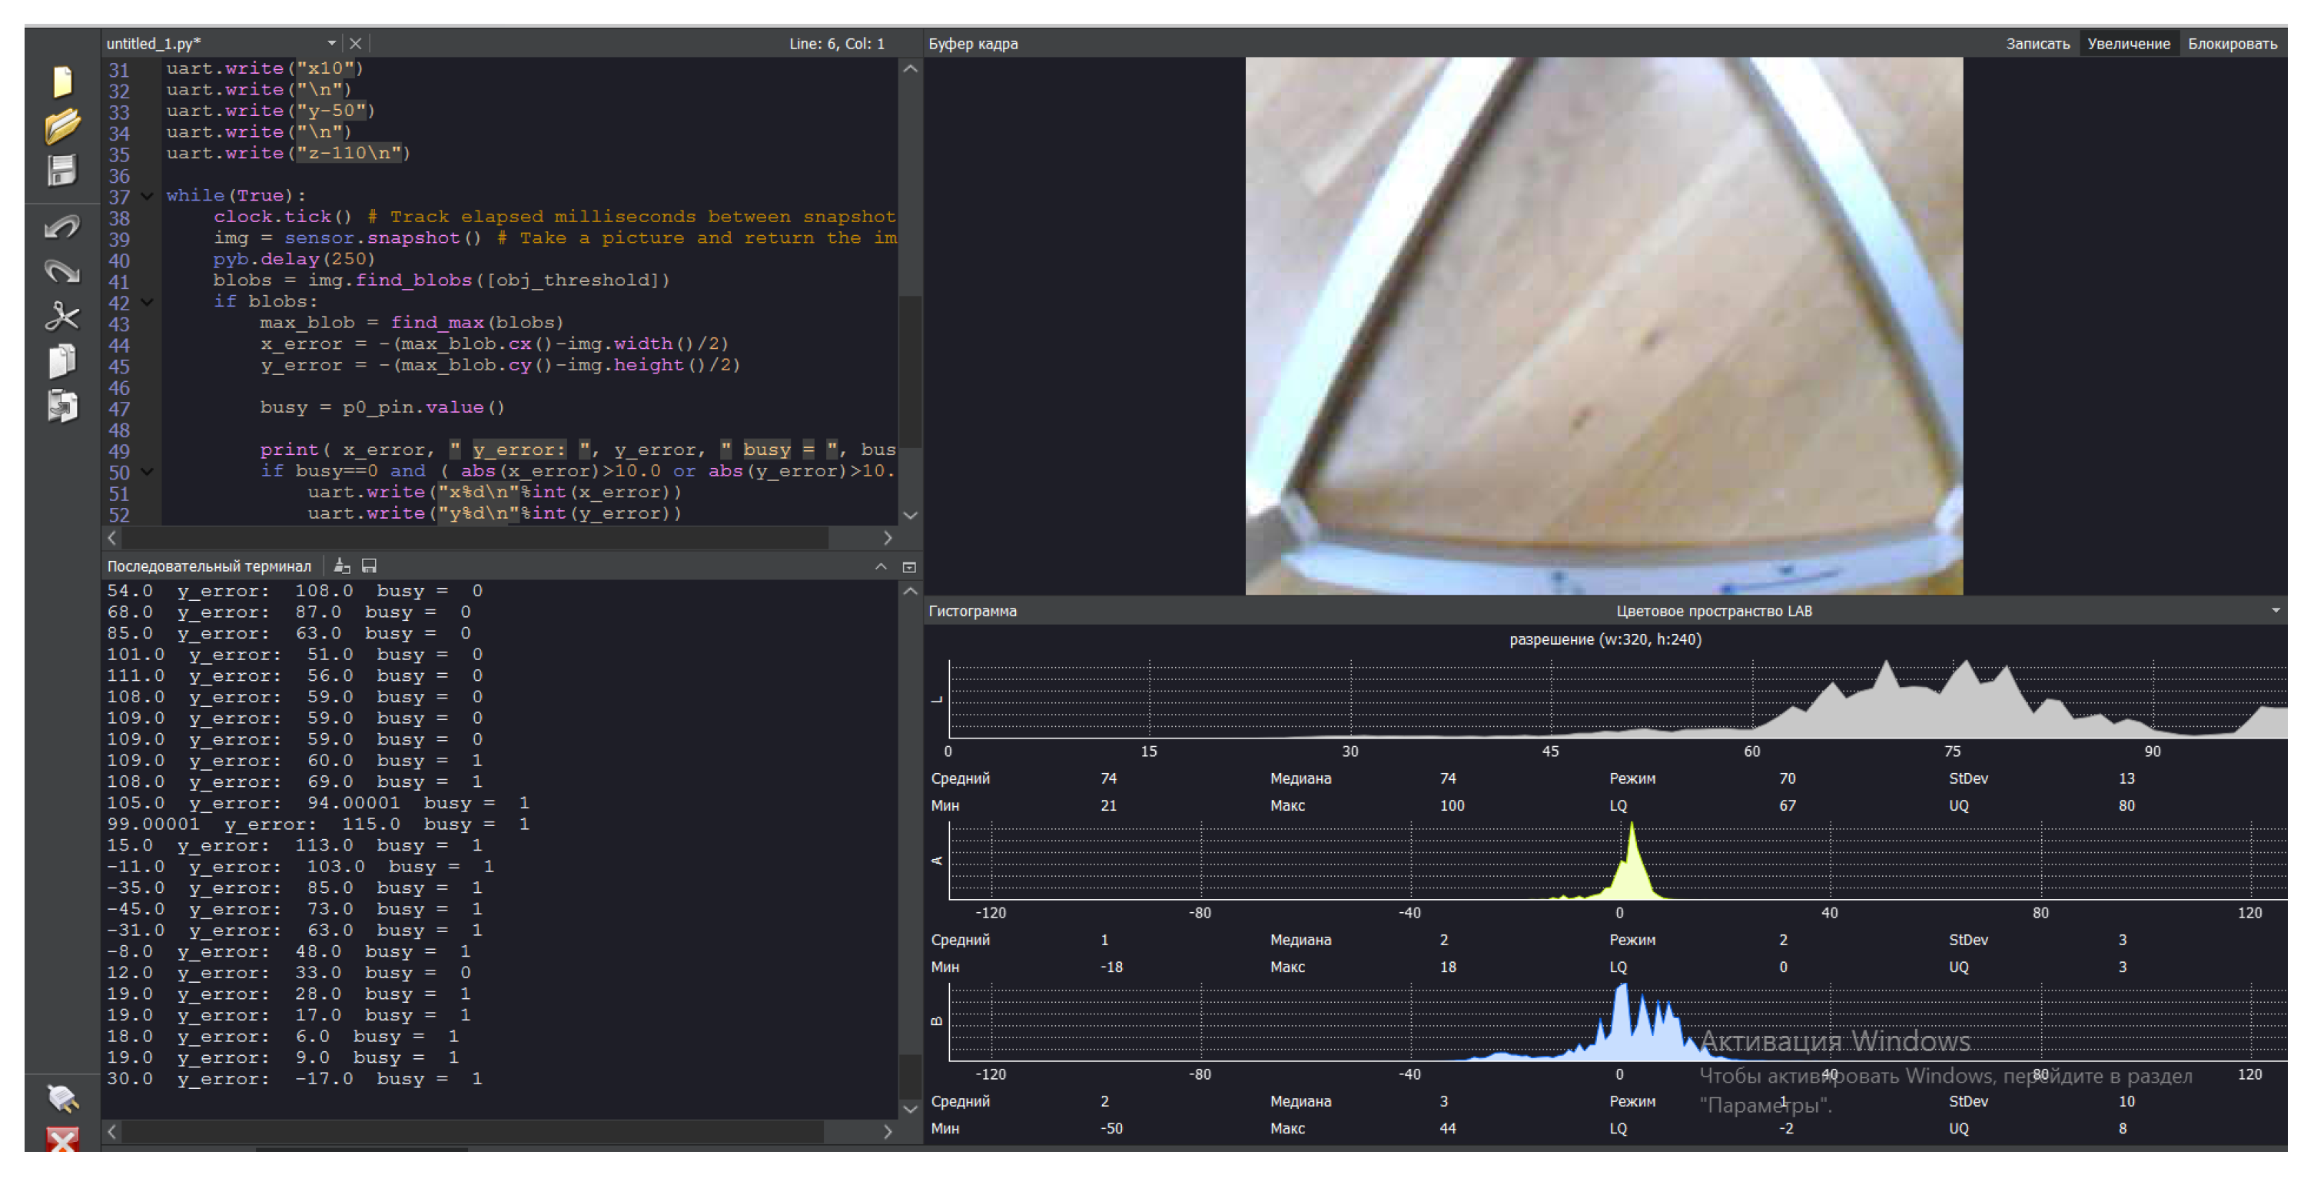This screenshot has width=2314, height=1178.
Task: Click the Redo arrow icon
Action: click(62, 271)
